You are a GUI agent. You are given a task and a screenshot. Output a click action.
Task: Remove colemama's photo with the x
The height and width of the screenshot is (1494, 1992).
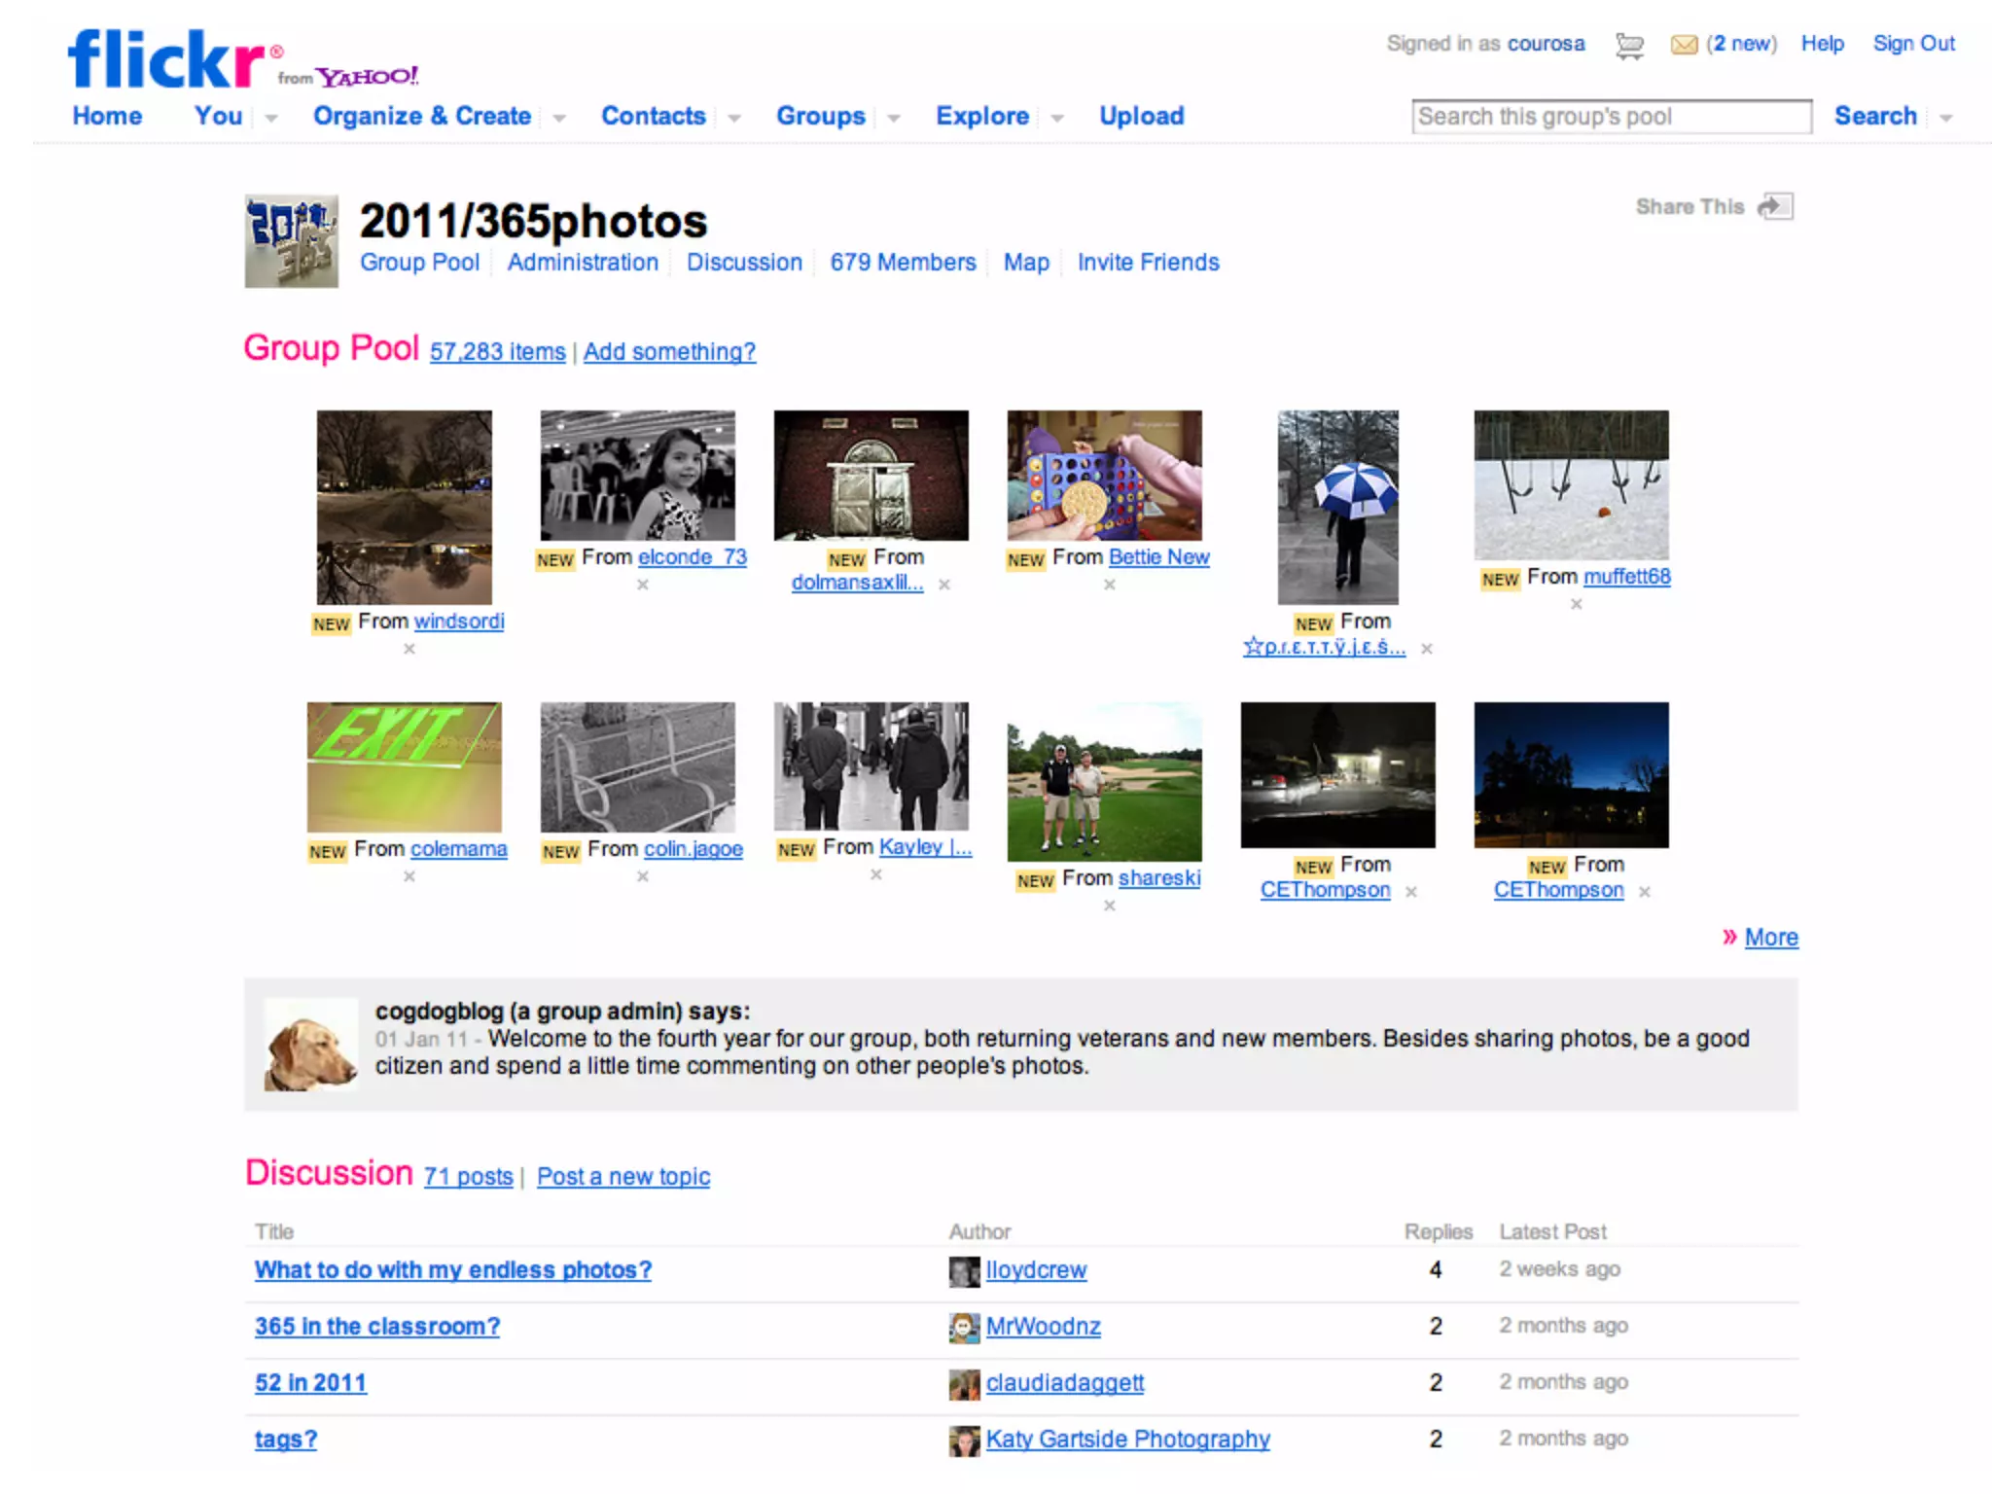[x=409, y=876]
